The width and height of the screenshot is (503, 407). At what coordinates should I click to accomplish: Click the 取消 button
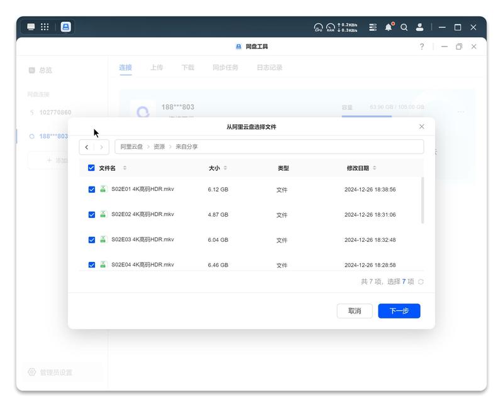(355, 311)
